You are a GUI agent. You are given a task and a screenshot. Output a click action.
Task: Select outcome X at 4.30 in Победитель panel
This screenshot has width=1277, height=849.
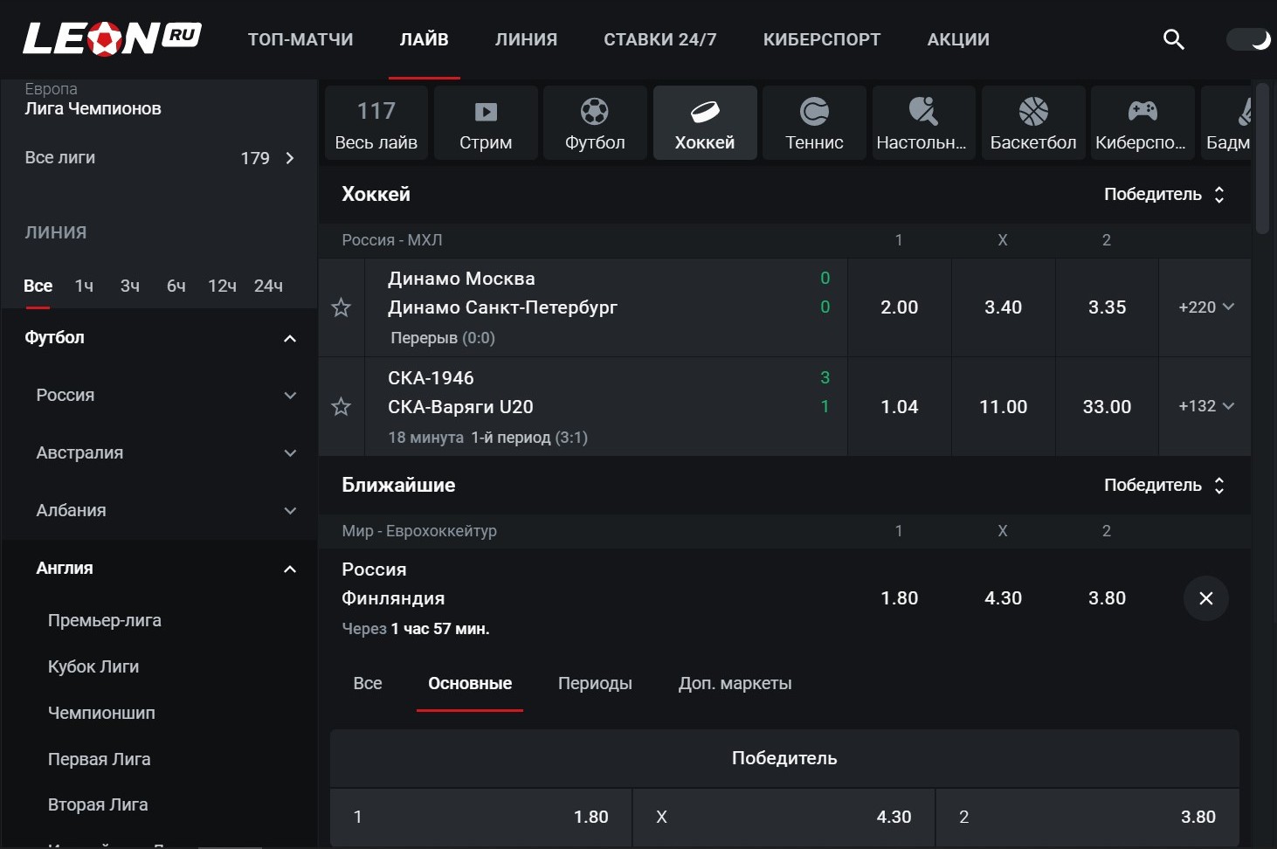[x=783, y=817]
